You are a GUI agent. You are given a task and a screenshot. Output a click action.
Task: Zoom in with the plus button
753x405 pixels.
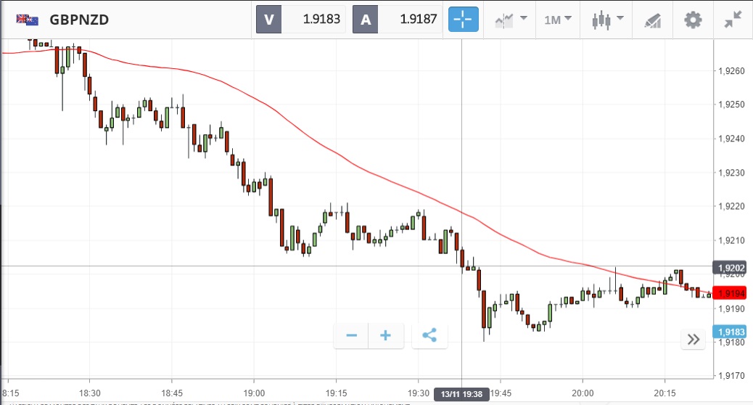coord(386,335)
